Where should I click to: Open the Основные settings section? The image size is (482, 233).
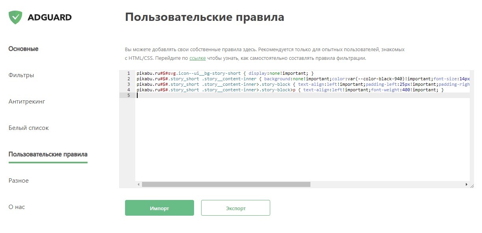(23, 49)
